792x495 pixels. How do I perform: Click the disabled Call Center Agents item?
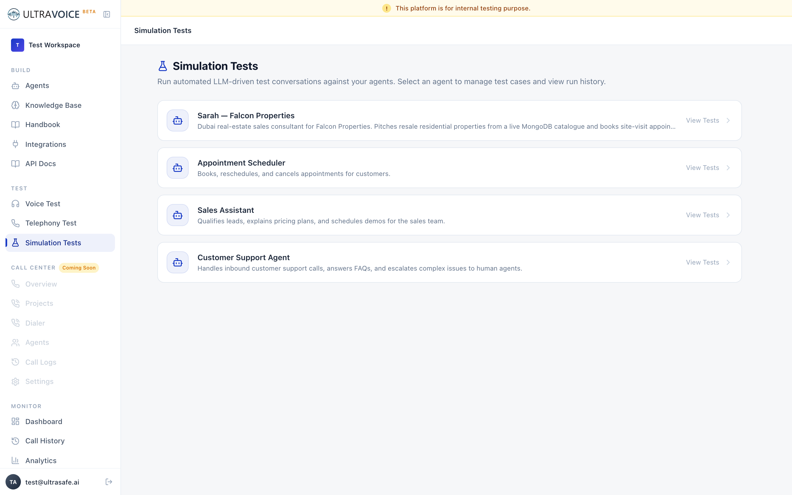tap(60, 342)
